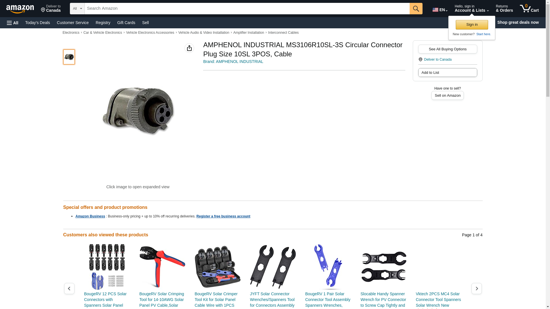The image size is (550, 309).
Task: Go to next carousel page arrow
Action: point(476,288)
